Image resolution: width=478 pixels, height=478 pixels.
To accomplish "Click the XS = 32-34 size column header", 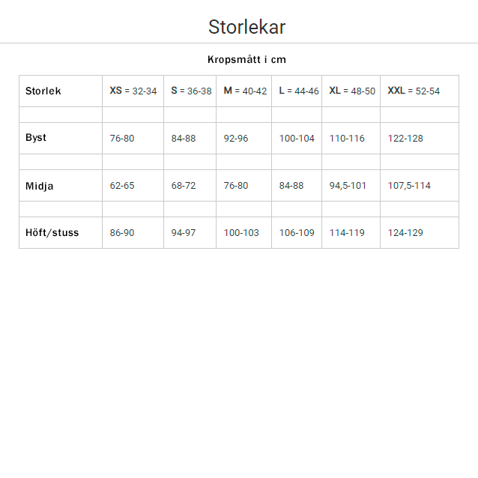I will click(x=133, y=91).
